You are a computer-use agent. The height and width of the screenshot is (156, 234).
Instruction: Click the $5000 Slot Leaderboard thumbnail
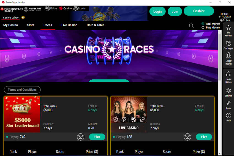point(22,115)
